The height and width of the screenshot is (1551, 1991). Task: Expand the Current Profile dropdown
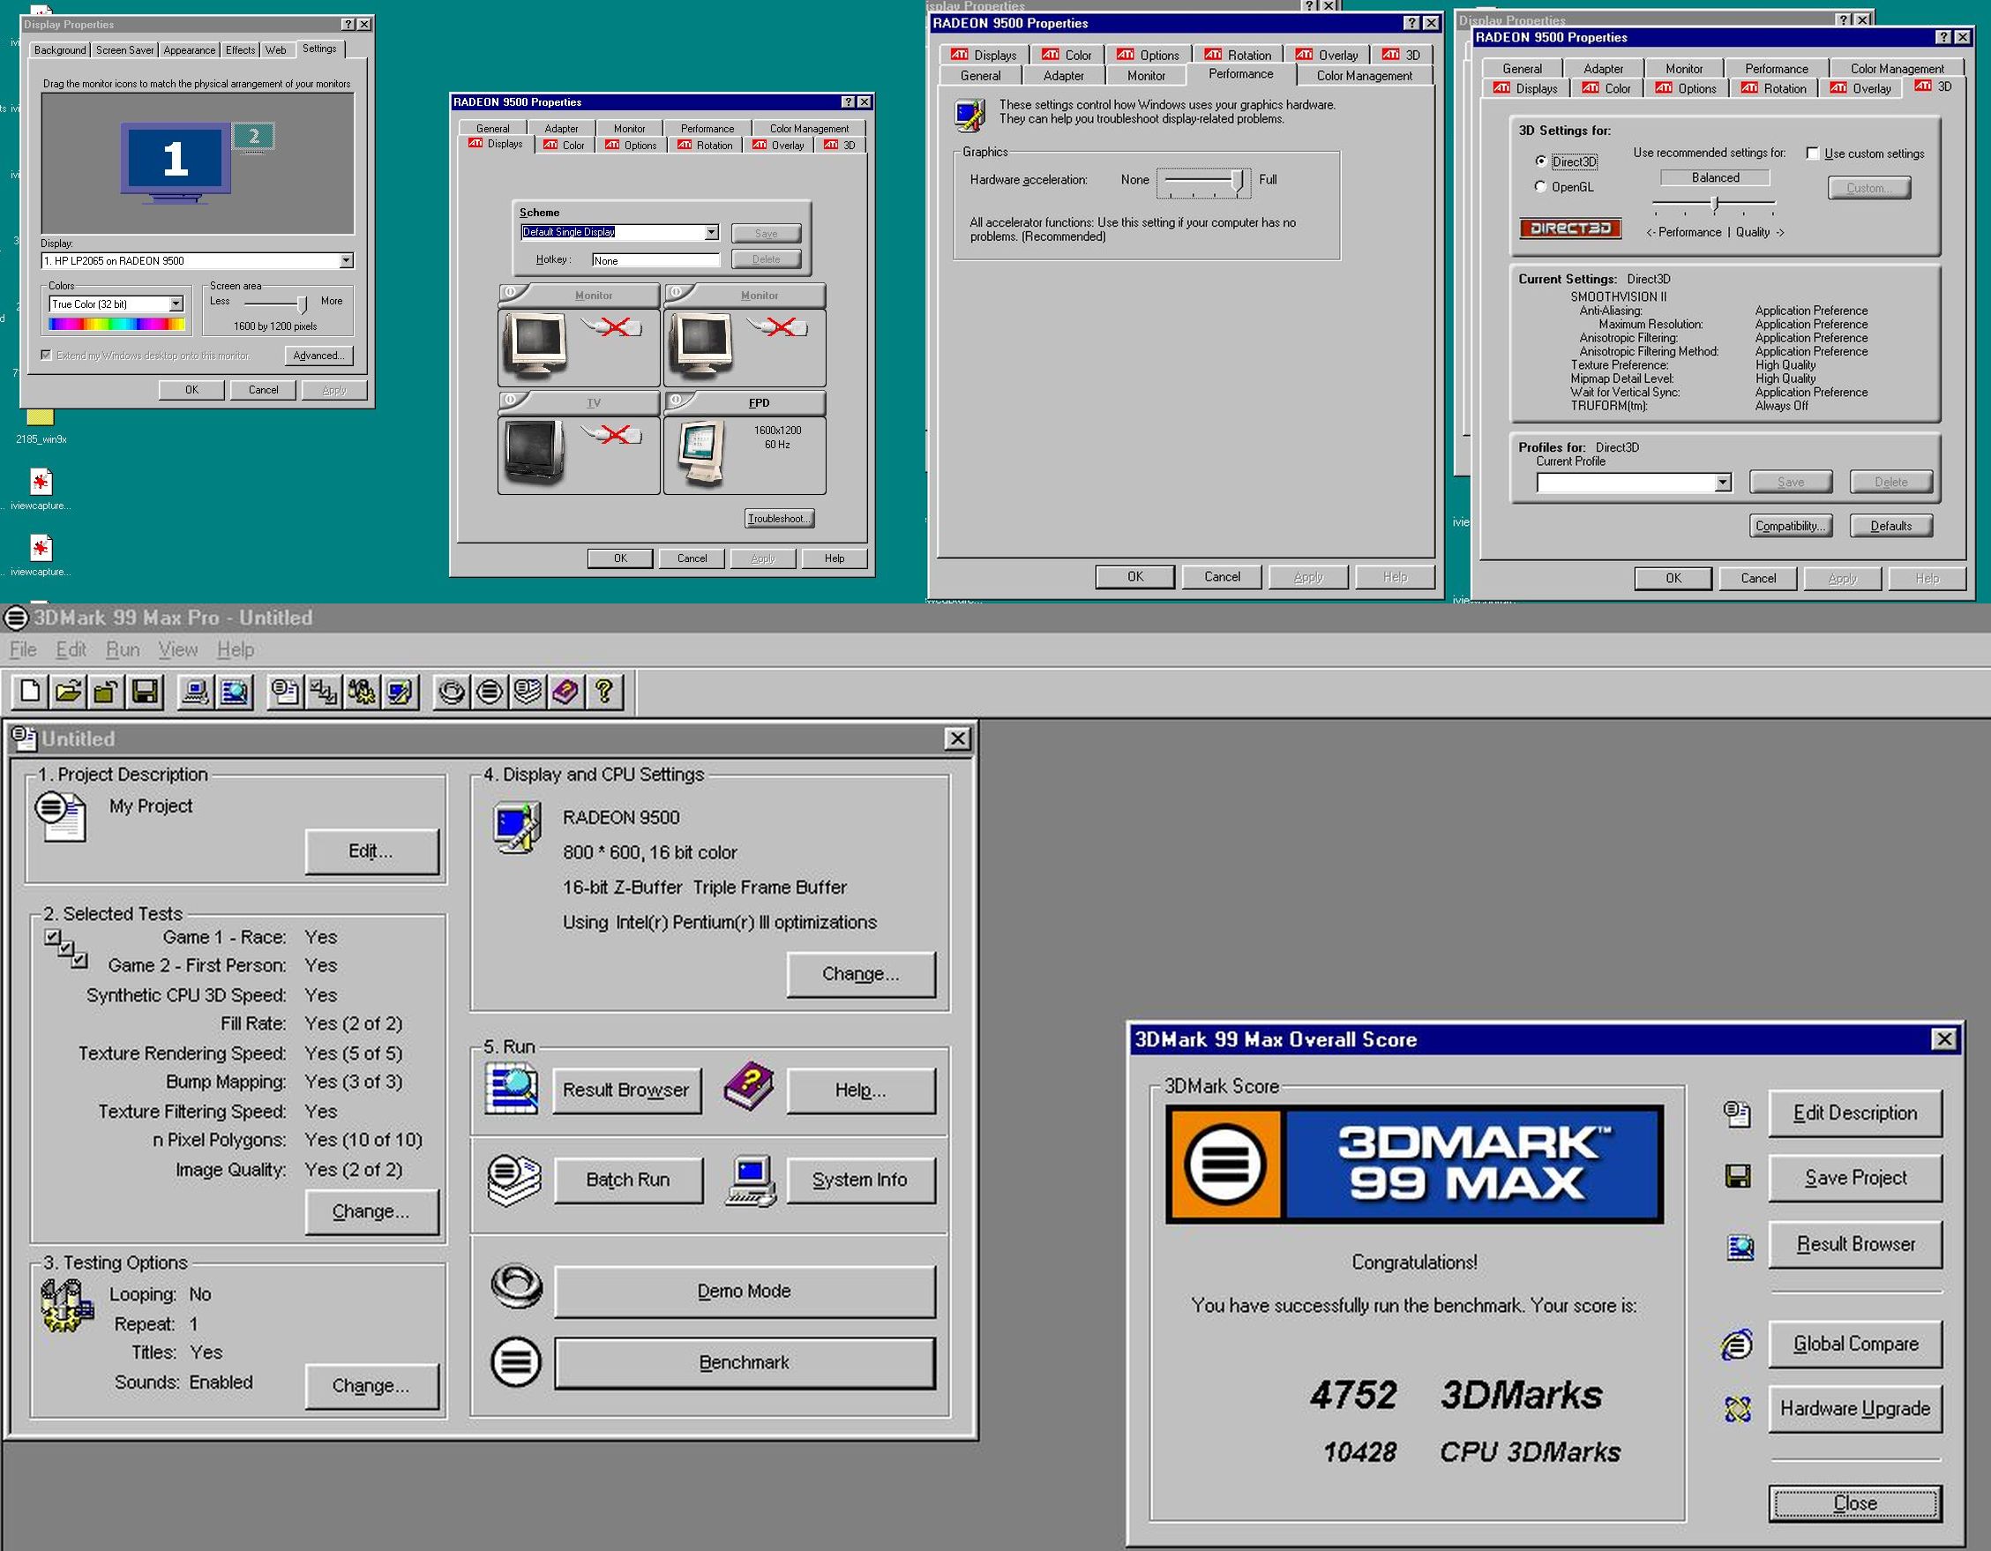click(x=1723, y=483)
